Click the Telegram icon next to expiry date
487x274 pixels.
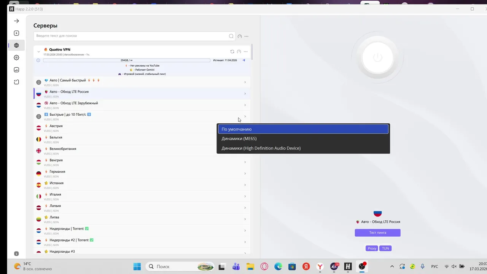click(x=244, y=60)
